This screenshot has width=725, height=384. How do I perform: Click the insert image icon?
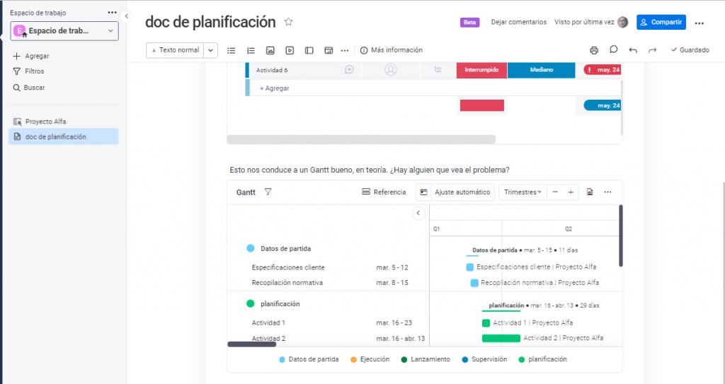coord(270,50)
